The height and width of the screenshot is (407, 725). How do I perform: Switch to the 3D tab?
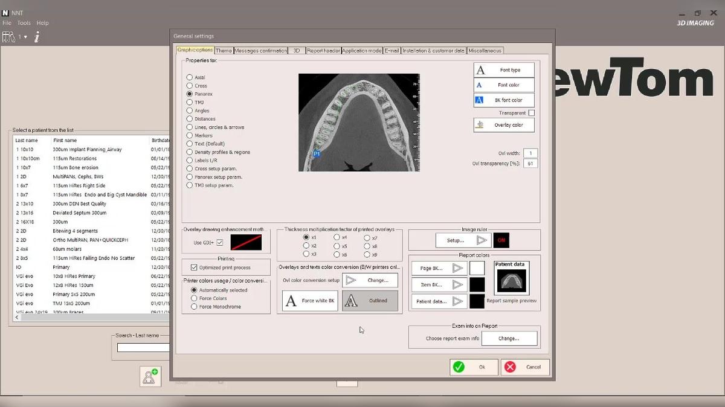click(297, 51)
